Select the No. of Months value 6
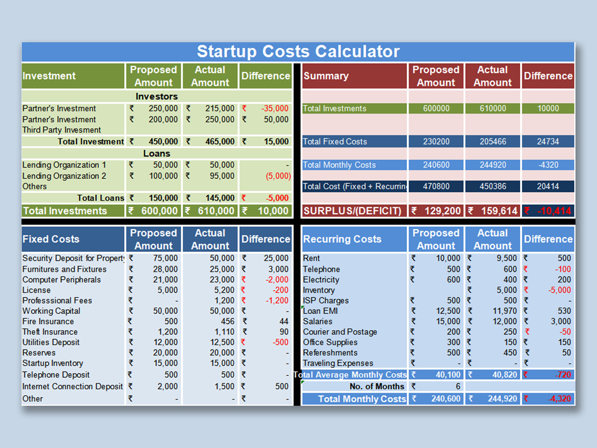This screenshot has width=597, height=448. click(436, 386)
